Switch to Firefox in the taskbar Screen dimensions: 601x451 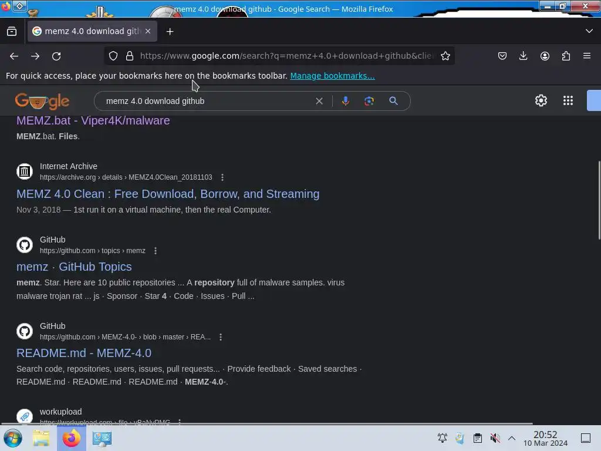click(71, 438)
